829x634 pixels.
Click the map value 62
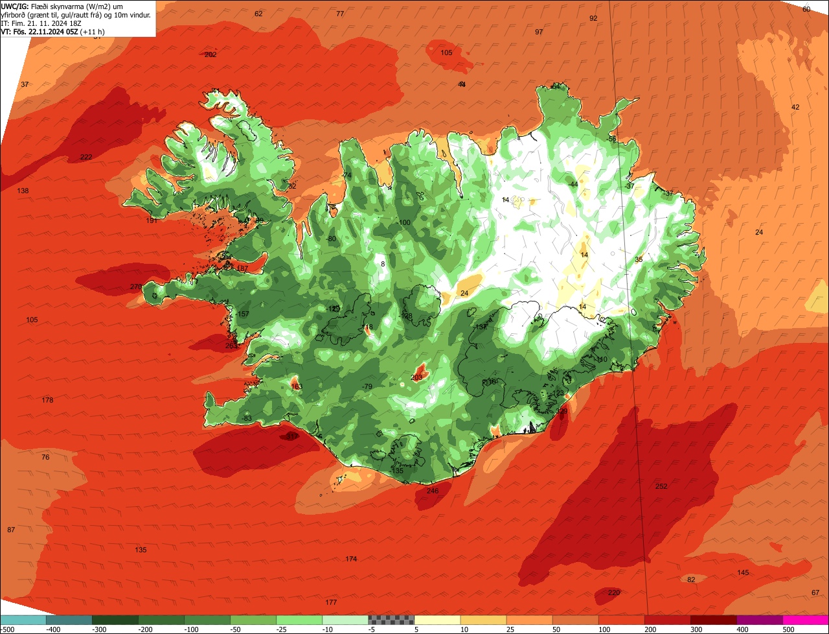(x=258, y=14)
